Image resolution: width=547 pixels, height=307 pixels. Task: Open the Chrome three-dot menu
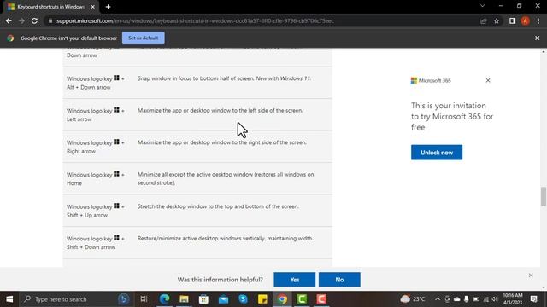538,20
